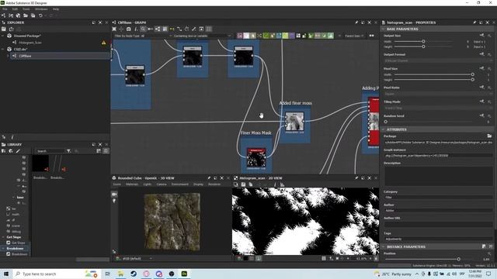This screenshot has width=497, height=279.
Task: Click the Library search field
Action: pyautogui.click(x=50, y=151)
